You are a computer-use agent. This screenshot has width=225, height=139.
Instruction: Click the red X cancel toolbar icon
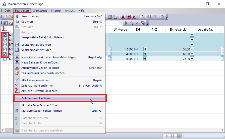point(137,23)
